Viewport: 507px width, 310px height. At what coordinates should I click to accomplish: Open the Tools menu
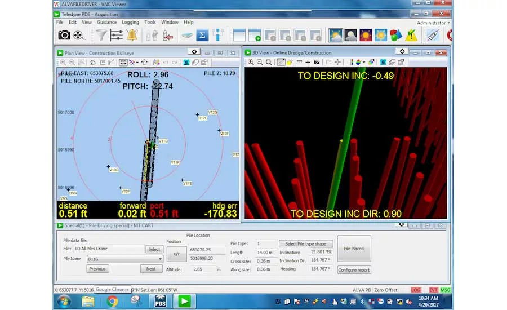(150, 22)
